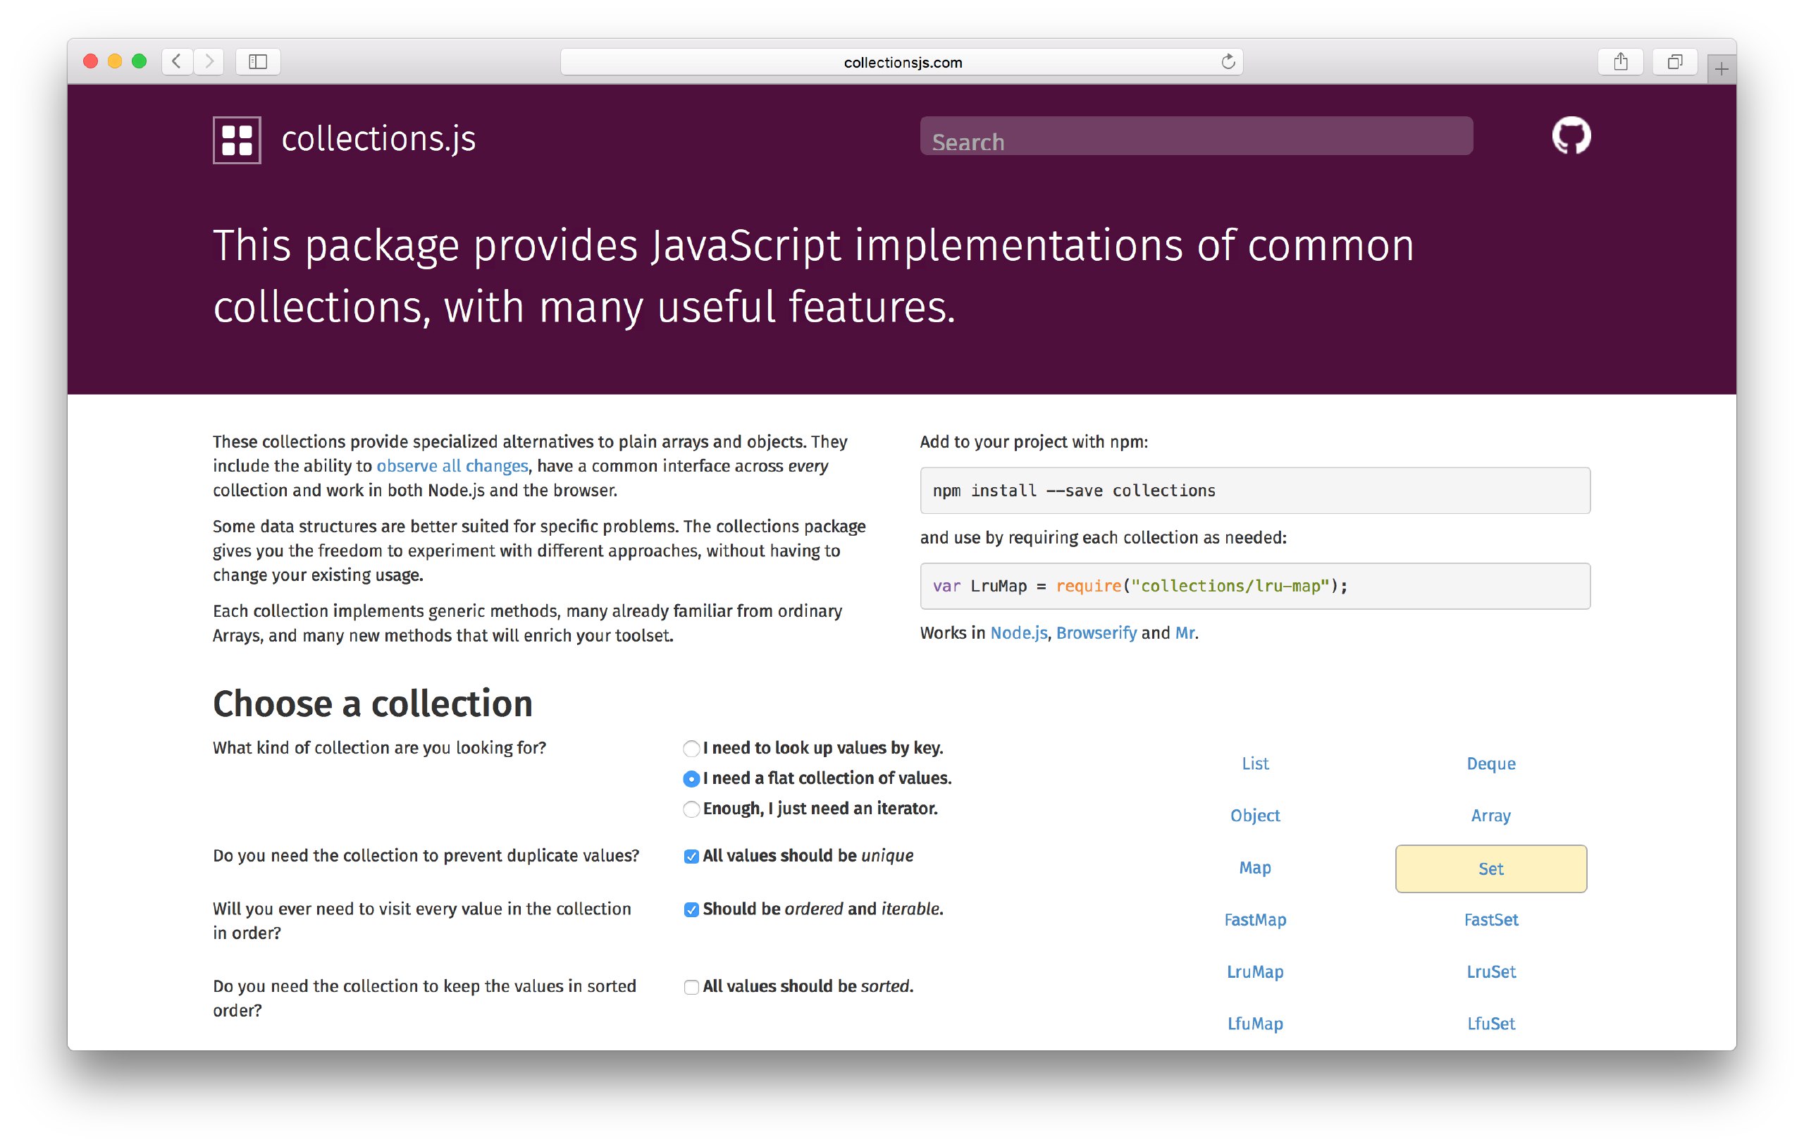
Task: Maximize the window using the green button
Action: (140, 61)
